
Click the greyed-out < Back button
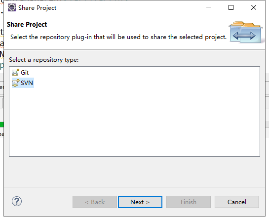[x=95, y=202]
